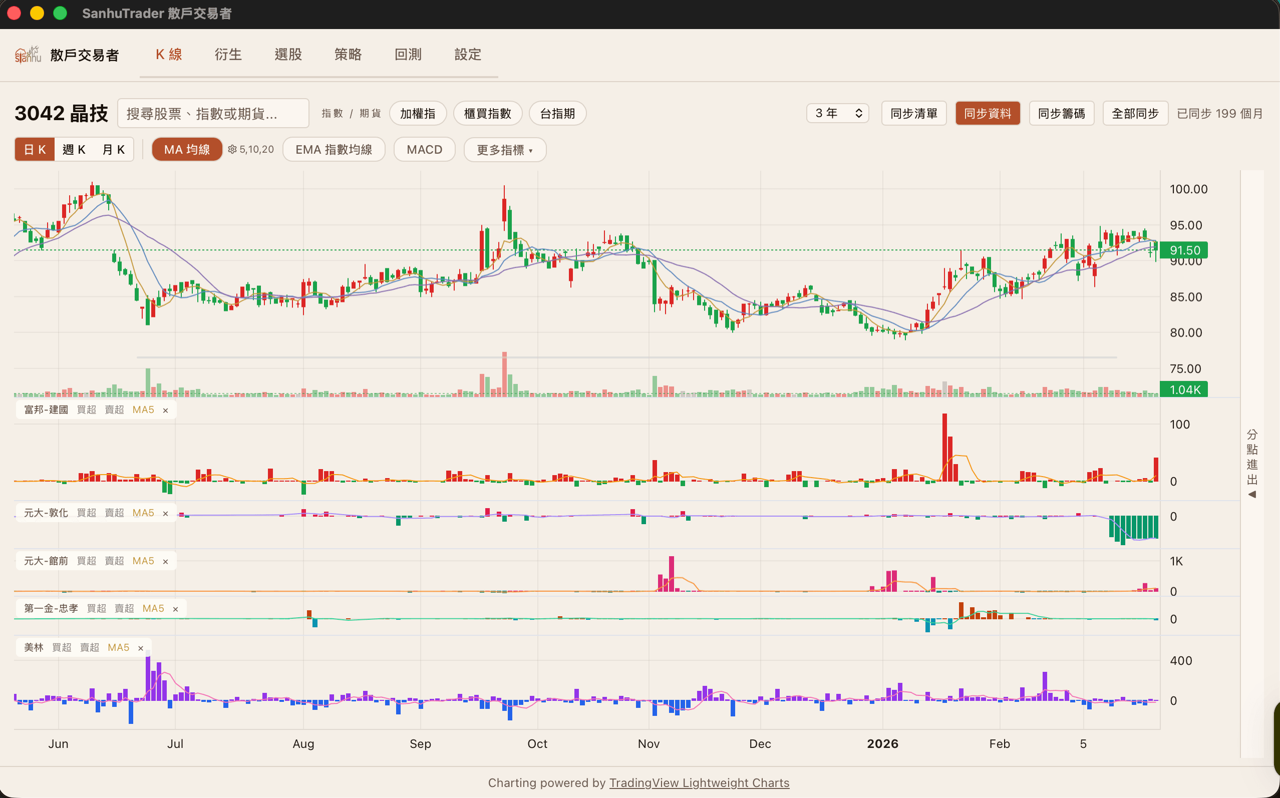This screenshot has height=798, width=1280.
Task: Close the 元大-館前 broker panel
Action: point(165,562)
